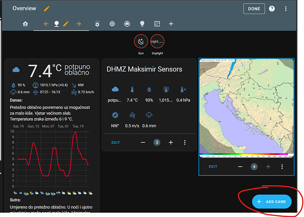Click the forecast weather icons row under chart
This screenshot has height=217, width=304.
tap(53, 193)
